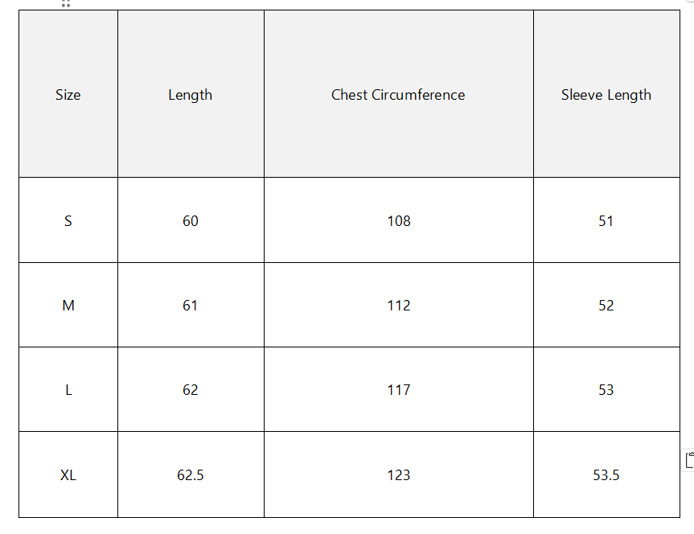Click the cell containing 61
This screenshot has width=694, height=534.
pyautogui.click(x=191, y=306)
